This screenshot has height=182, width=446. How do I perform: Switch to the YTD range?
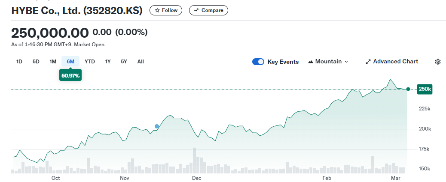(x=90, y=62)
